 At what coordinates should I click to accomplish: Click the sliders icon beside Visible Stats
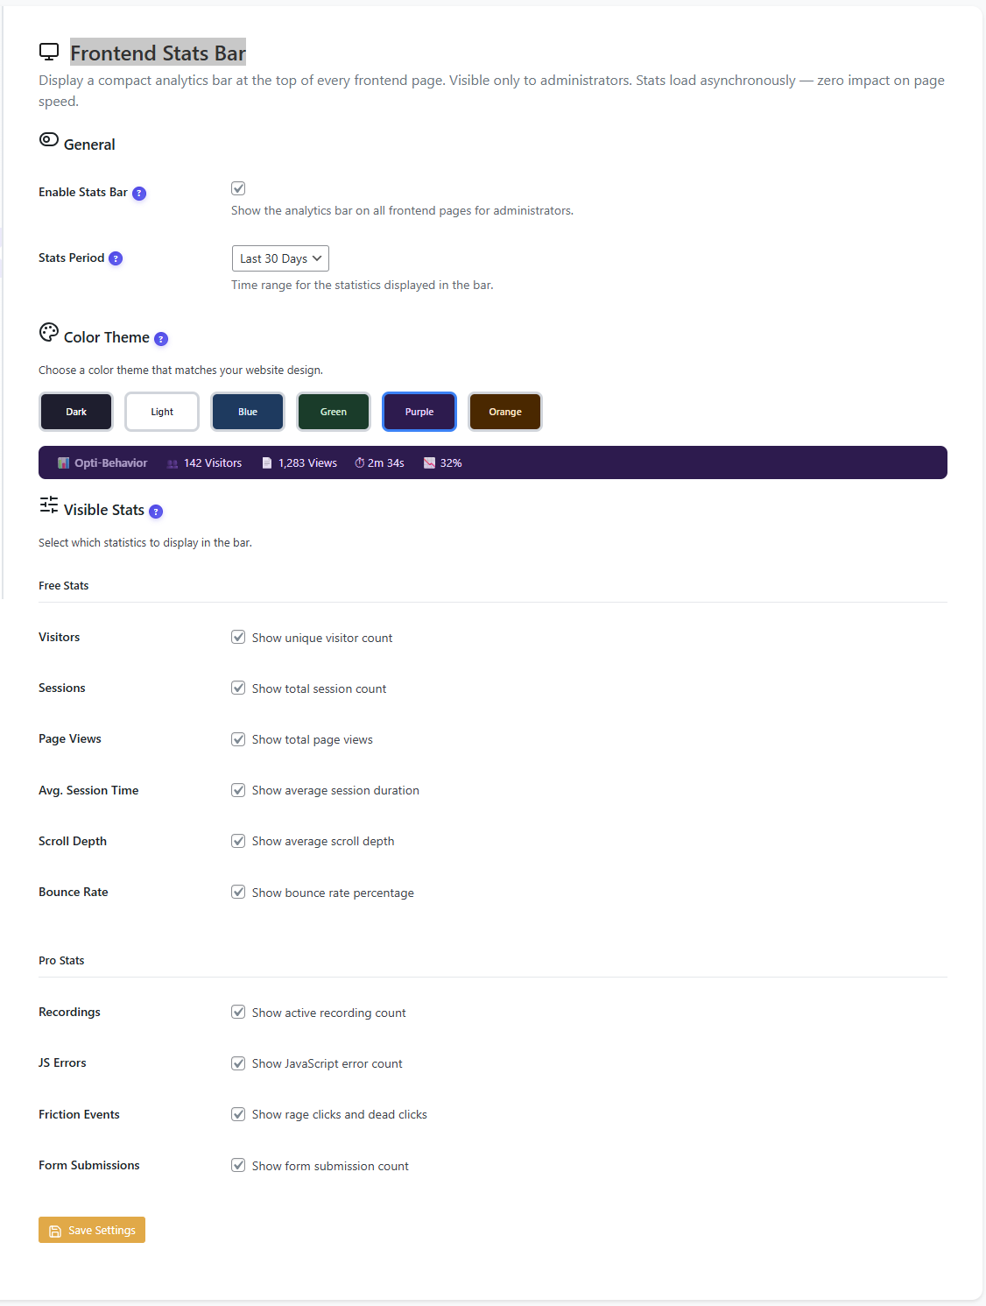coord(48,505)
